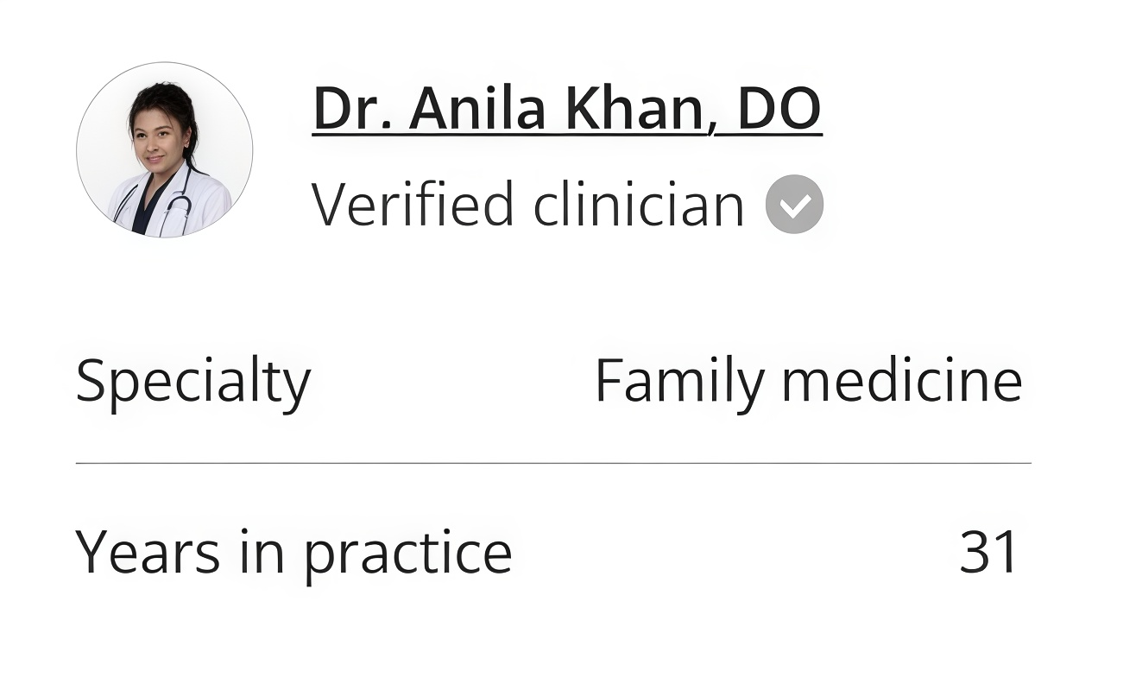Select the 'Verified clinician' status text

[527, 205]
